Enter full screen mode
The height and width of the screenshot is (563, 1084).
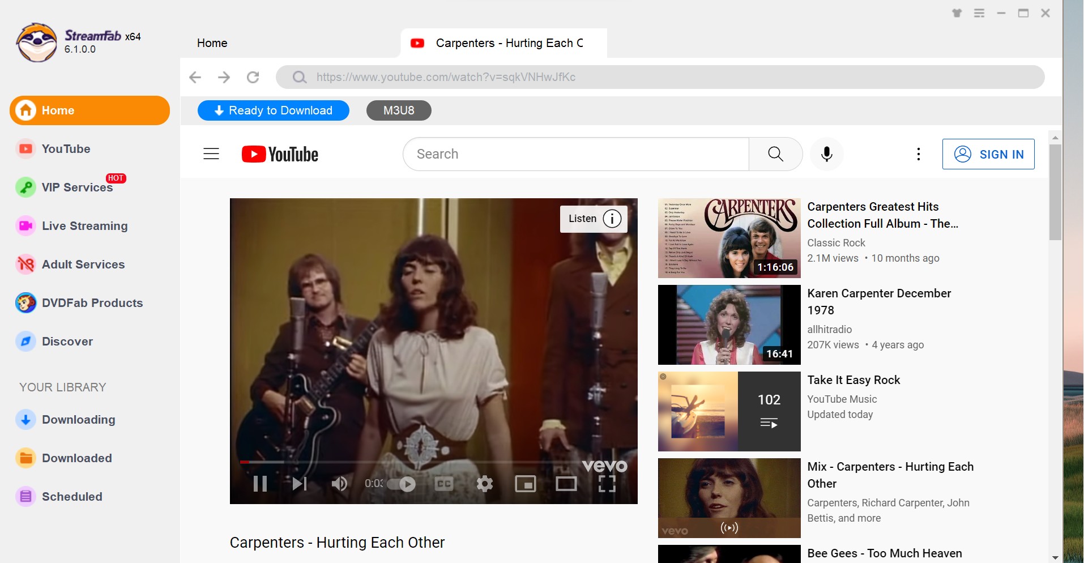coord(607,484)
